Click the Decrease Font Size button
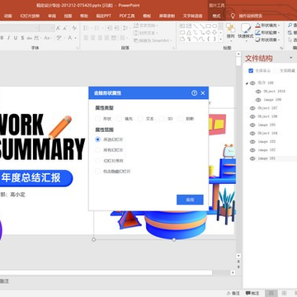The image size is (297, 297). coord(65,28)
